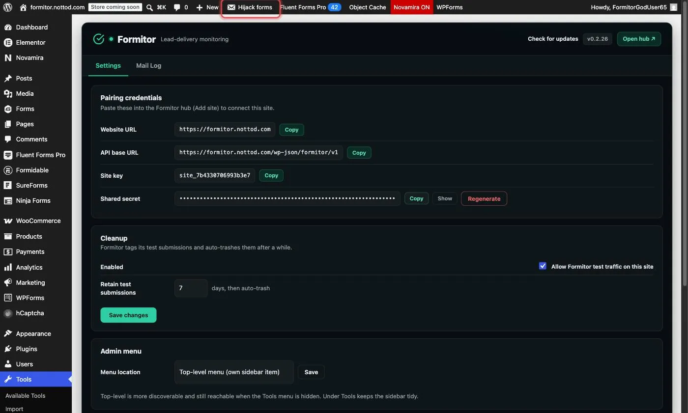
Task: Open Available Tools submenu item
Action: (25, 395)
